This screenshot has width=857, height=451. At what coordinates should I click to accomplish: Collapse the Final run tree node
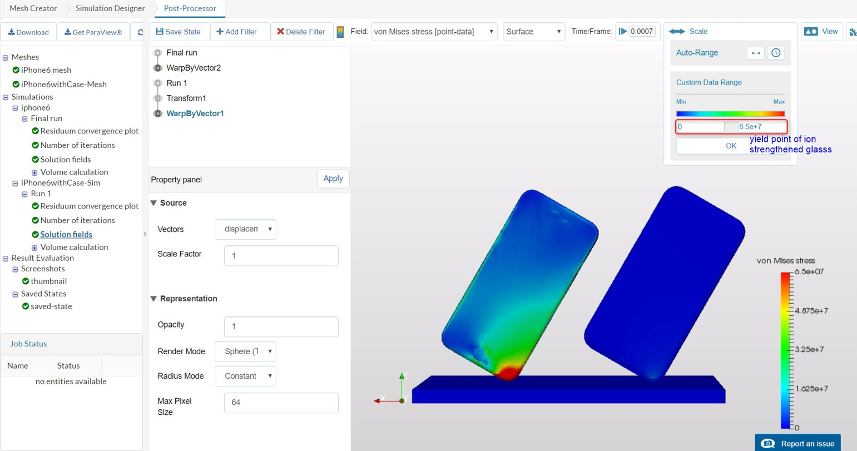pyautogui.click(x=24, y=118)
